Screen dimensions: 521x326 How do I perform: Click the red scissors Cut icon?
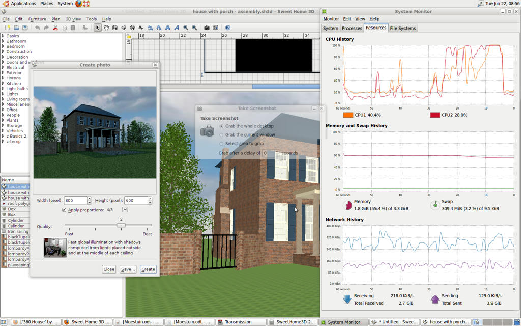coord(55,28)
